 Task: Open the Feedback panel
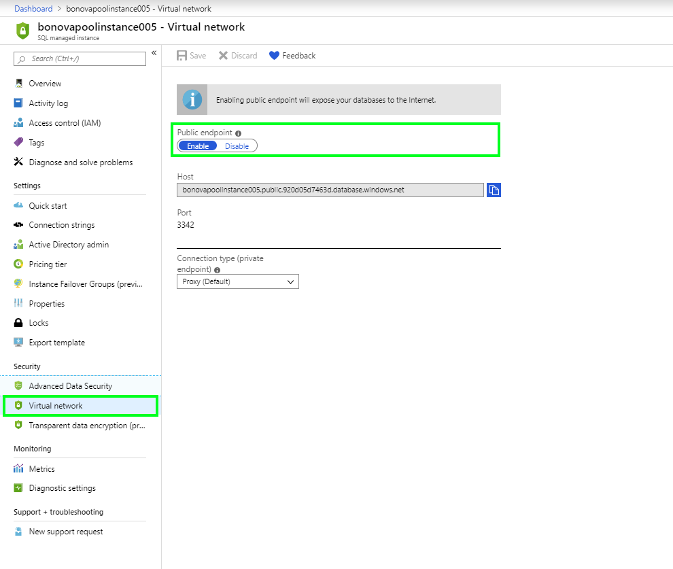point(292,55)
